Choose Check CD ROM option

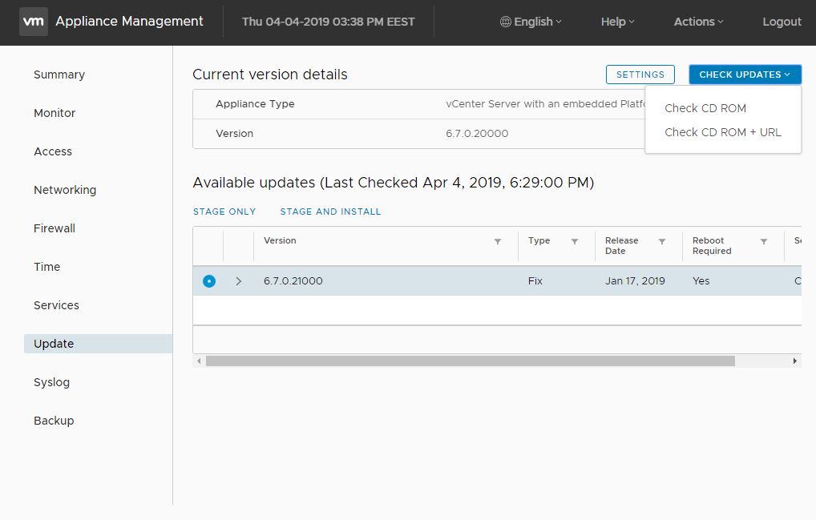705,108
